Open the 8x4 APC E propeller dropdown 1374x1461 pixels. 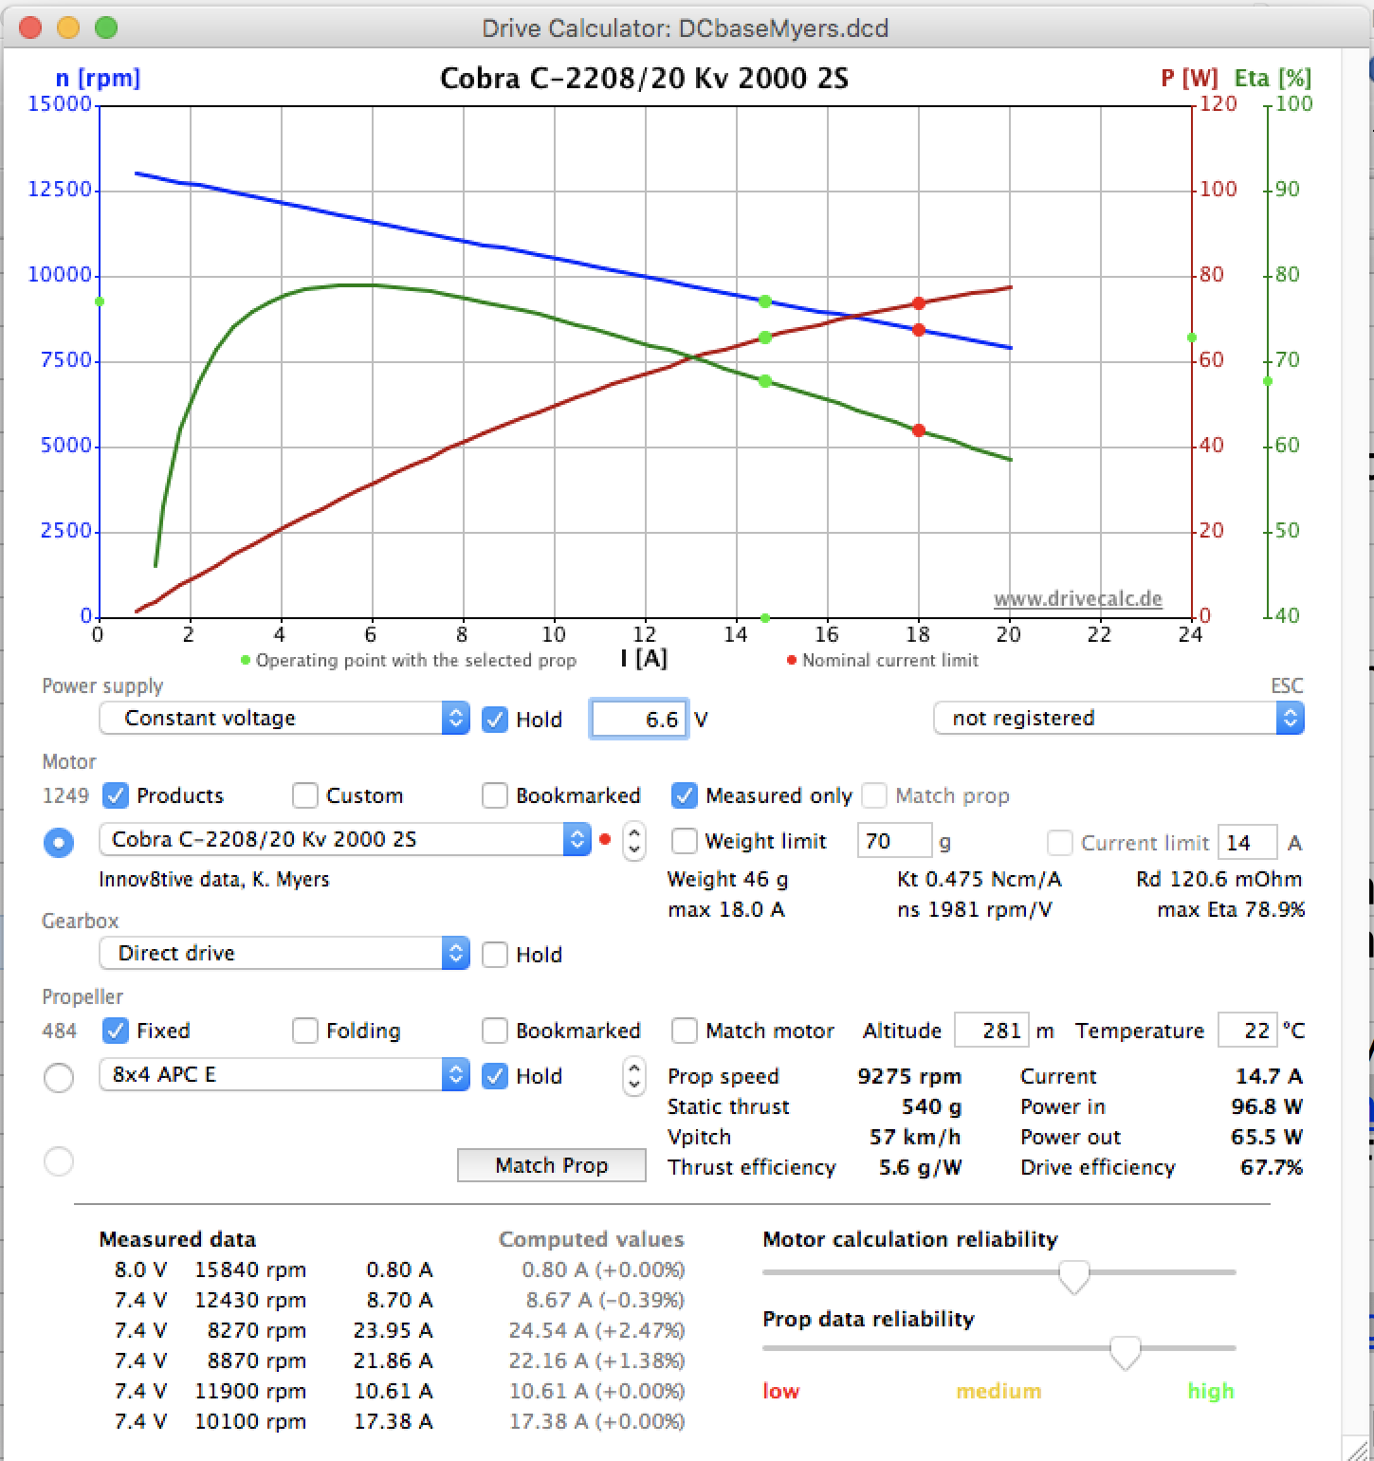pyautogui.click(x=284, y=1075)
